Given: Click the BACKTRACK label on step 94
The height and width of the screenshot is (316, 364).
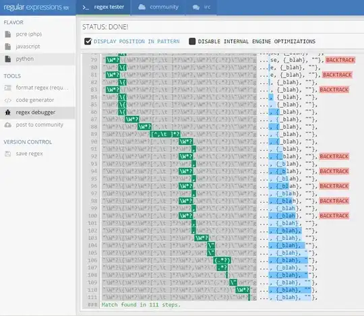Looking at the screenshot, I should (x=334, y=171).
